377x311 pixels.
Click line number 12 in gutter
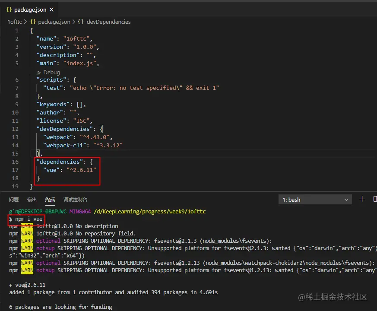tap(15, 129)
